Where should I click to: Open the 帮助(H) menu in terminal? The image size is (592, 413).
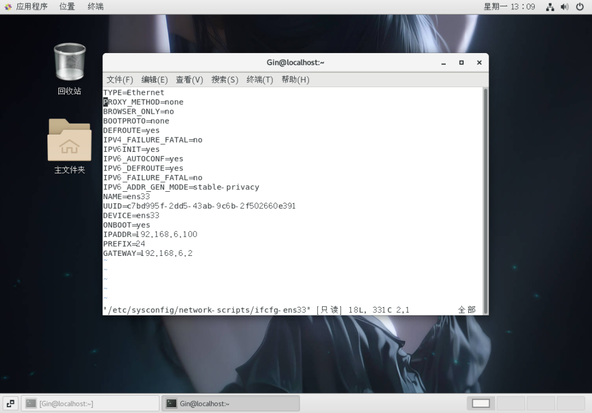(x=295, y=80)
